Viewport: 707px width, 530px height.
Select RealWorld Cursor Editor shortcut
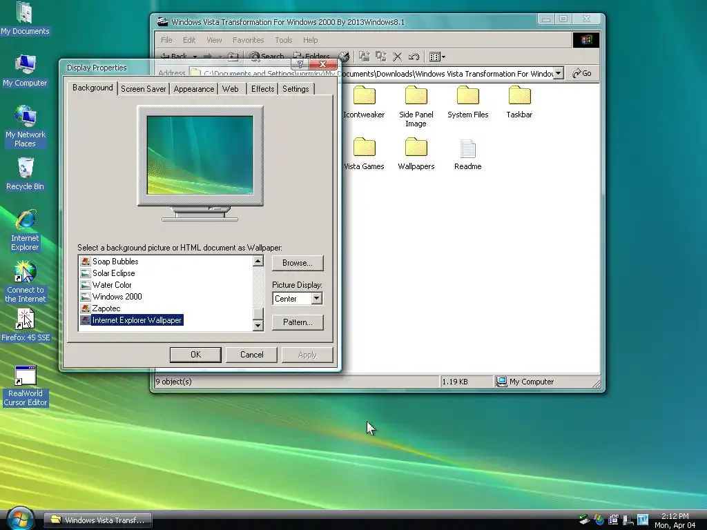click(25, 386)
